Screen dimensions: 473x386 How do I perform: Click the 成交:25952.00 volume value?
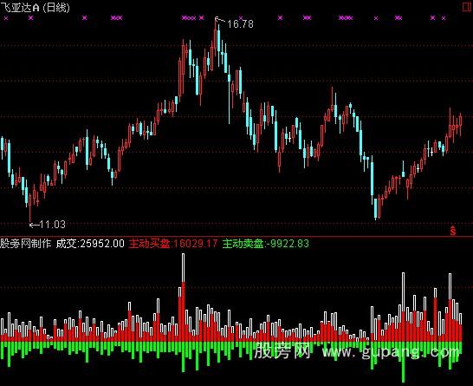click(90, 244)
